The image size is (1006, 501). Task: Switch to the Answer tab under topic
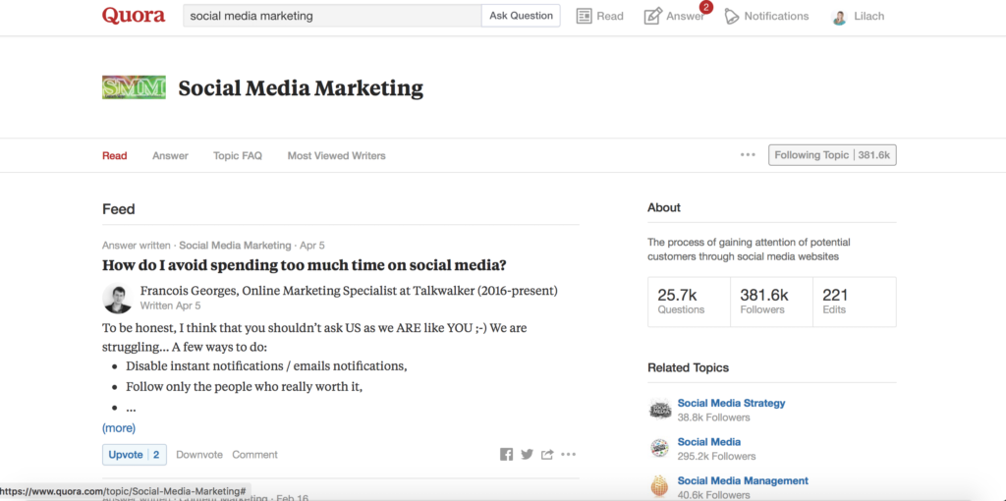[x=170, y=156]
